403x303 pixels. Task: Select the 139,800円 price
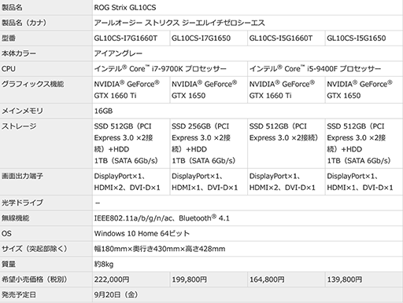tap(345, 279)
